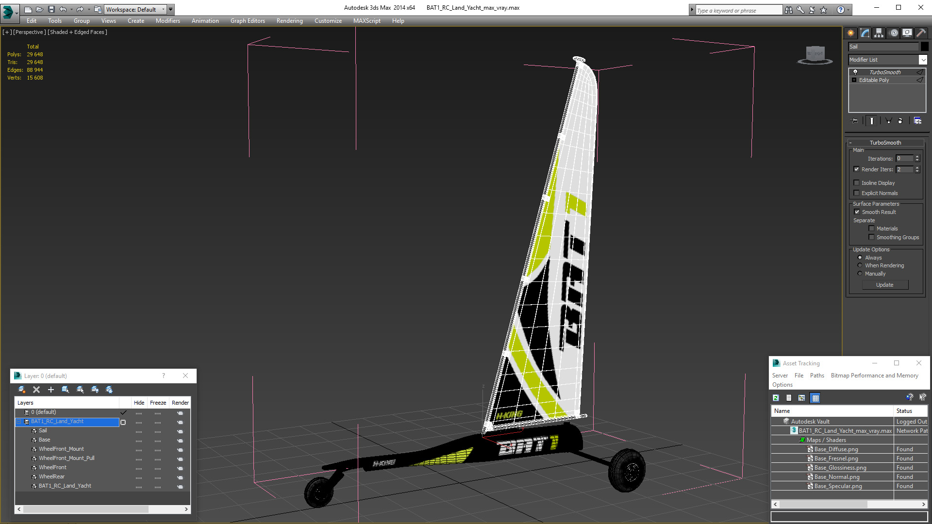
Task: Click the Update button
Action: [885, 285]
